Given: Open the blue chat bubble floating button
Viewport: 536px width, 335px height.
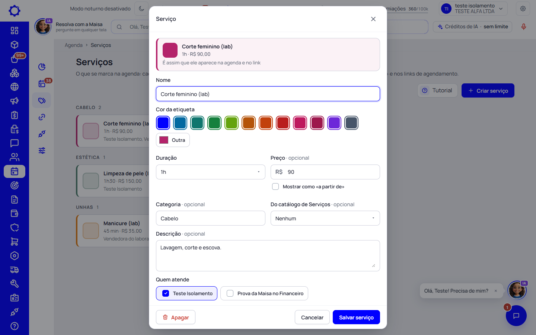Looking at the screenshot, I should [516, 316].
